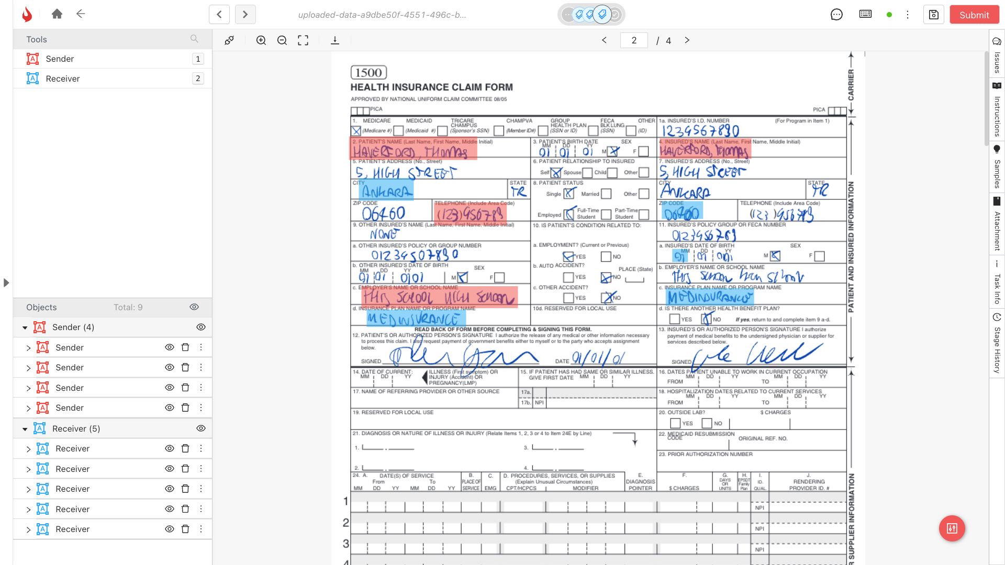Click the Submit button
The height and width of the screenshot is (565, 1005).
[x=974, y=15]
